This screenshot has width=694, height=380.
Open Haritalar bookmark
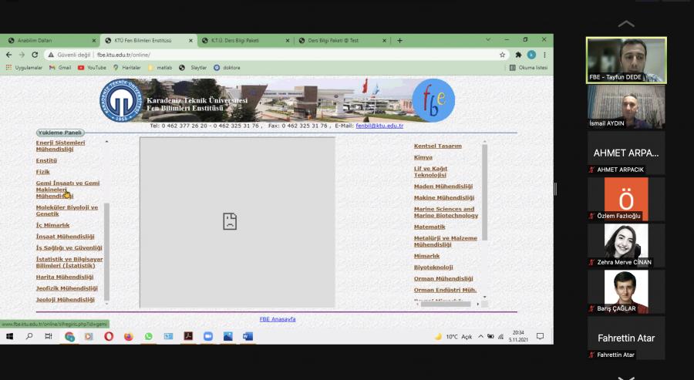[x=126, y=68]
